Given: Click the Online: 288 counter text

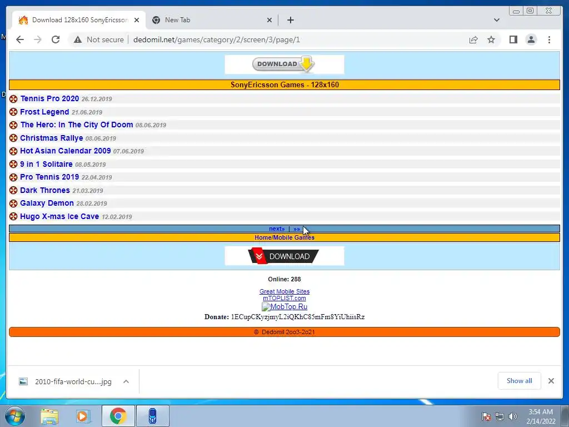Looking at the screenshot, I should tap(284, 279).
